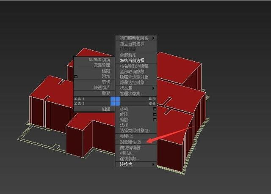Select the 旋转 transform
Screen dimensions: 271x194
(x=124, y=114)
